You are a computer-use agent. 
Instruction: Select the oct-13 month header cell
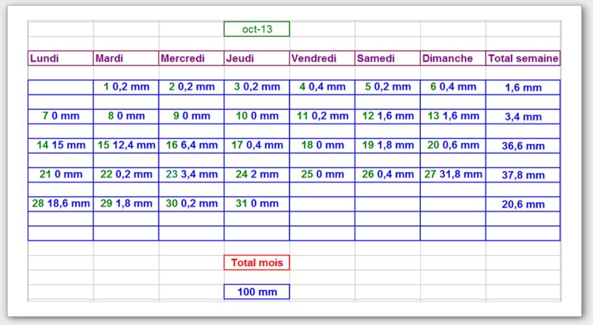[257, 29]
